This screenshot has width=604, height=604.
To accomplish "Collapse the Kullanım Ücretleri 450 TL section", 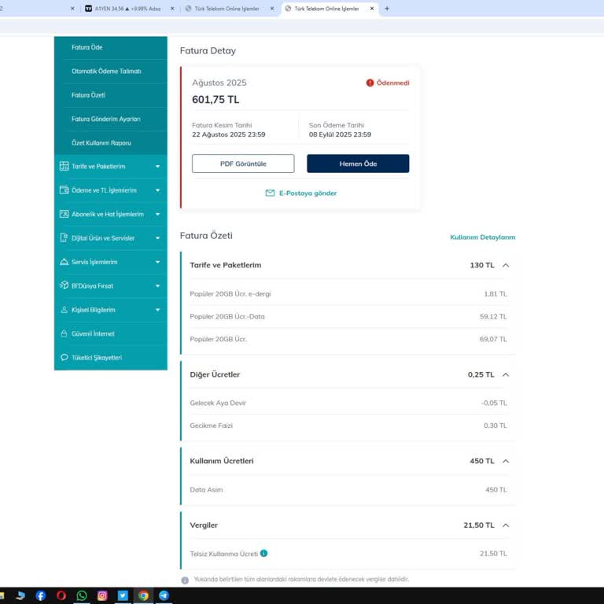I will [506, 461].
